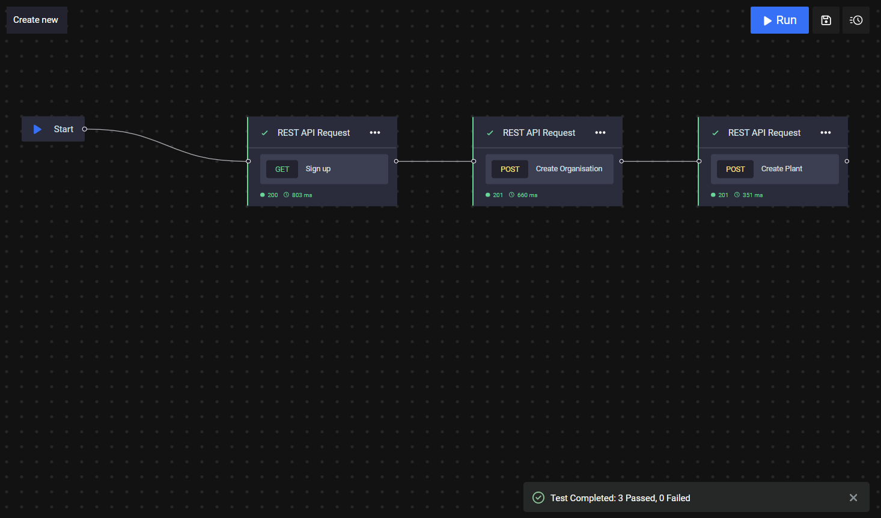This screenshot has width=881, height=518.
Task: Click the checkmark on Create Plant node
Action: pos(715,133)
